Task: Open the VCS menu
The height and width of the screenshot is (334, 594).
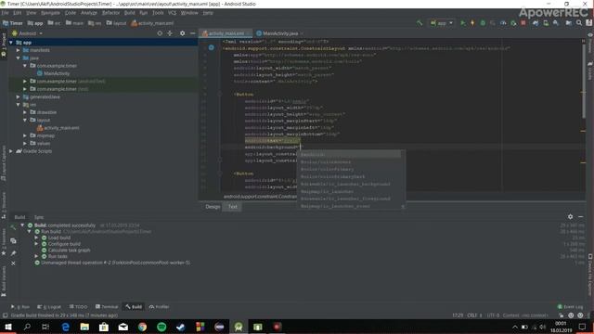Action: pos(172,12)
